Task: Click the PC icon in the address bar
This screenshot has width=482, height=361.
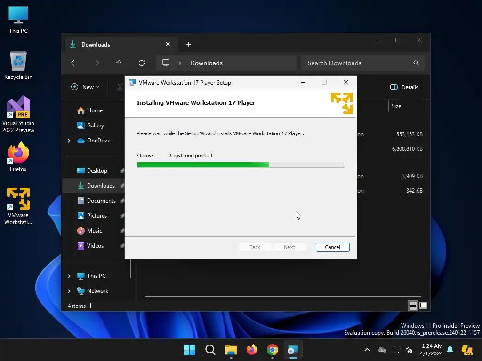Action: point(166,63)
